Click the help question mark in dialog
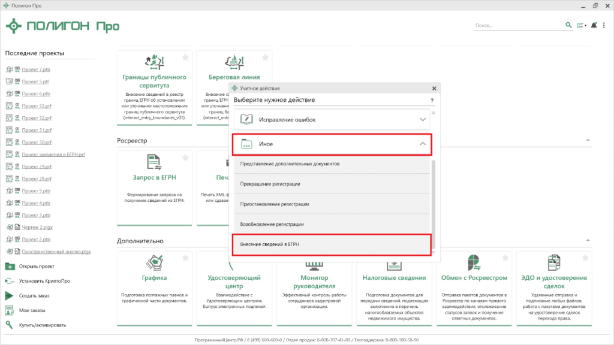This screenshot has width=614, height=345. pos(432,101)
